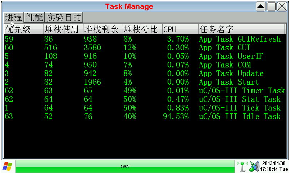
Task: Click the green 100% progress bar
Action: 125,166
